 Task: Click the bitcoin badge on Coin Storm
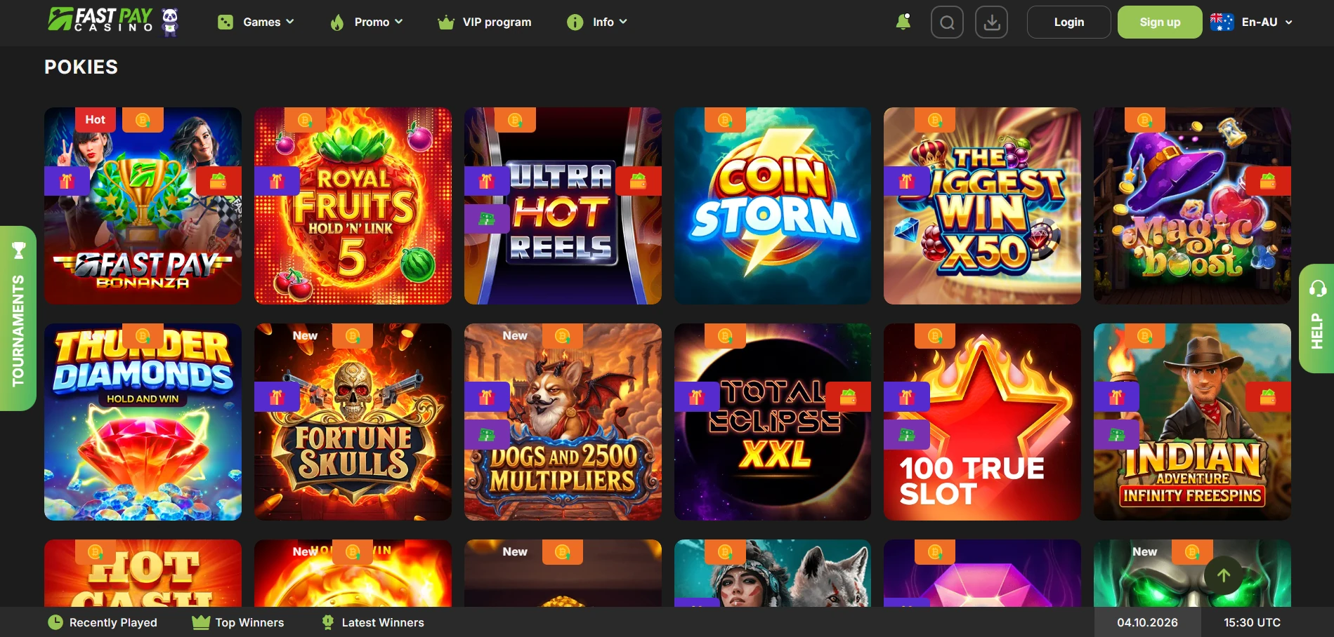click(725, 120)
